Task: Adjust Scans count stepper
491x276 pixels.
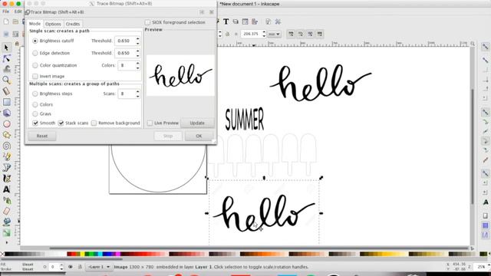Action: [x=137, y=94]
